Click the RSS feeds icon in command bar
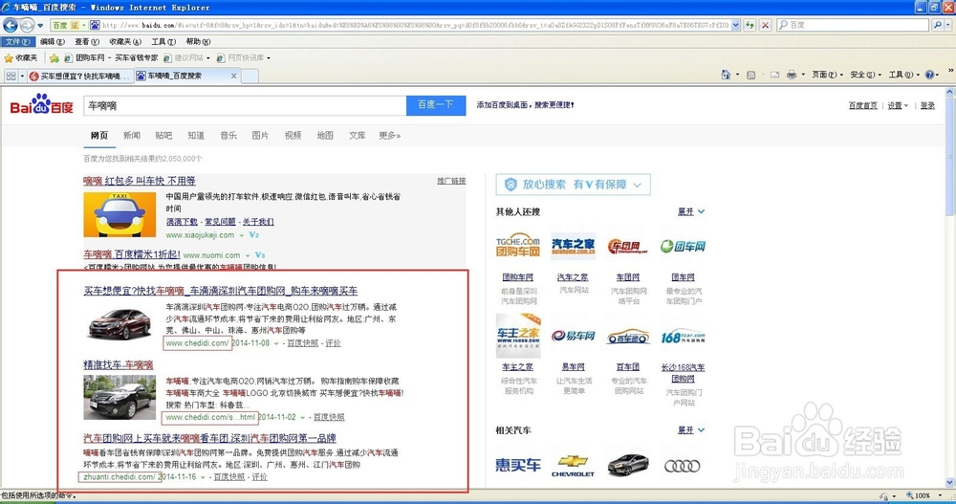This screenshot has width=956, height=504. tap(751, 75)
